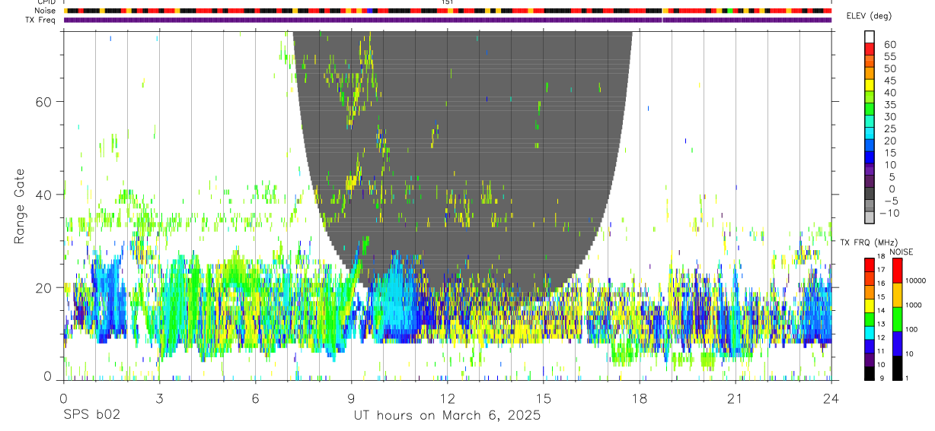Click the 9 tick label on the time axis
Image resolution: width=935 pixels, height=431 pixels.
351,399
